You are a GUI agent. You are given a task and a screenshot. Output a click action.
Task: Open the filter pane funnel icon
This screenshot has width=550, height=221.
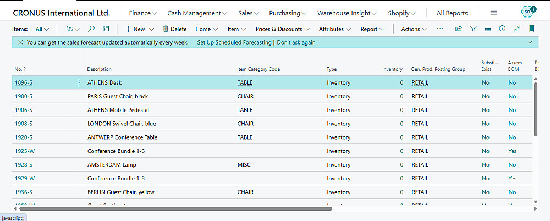click(x=473, y=29)
